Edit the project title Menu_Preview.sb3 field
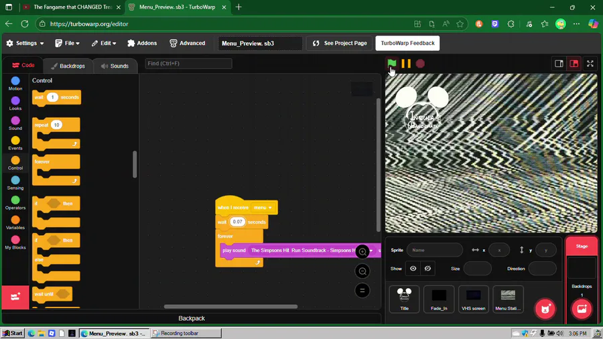Screen dimensions: 603x339 click(260, 43)
